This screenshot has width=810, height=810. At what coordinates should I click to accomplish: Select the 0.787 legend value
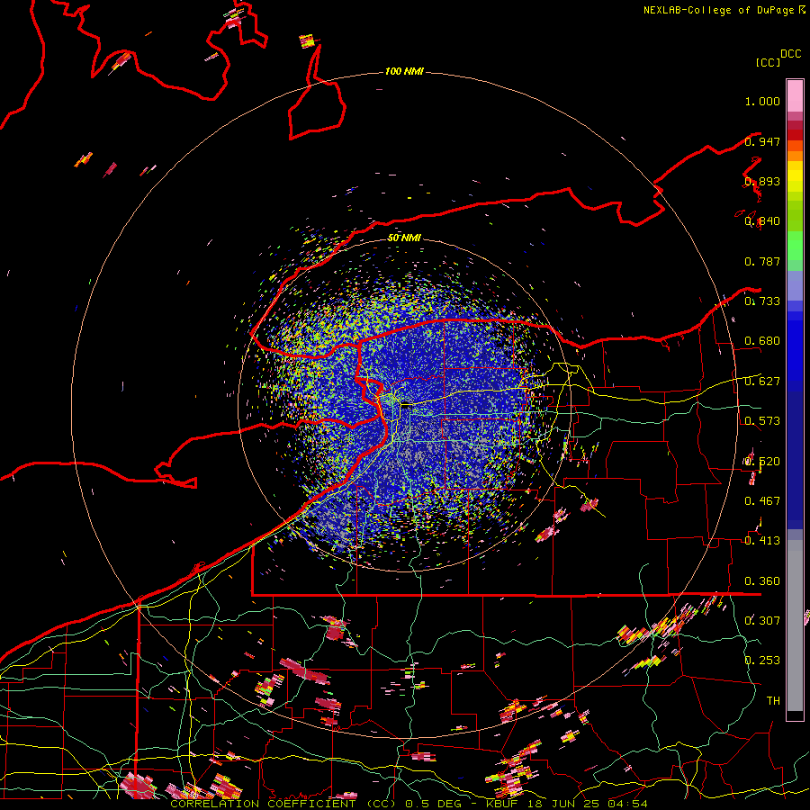click(762, 261)
